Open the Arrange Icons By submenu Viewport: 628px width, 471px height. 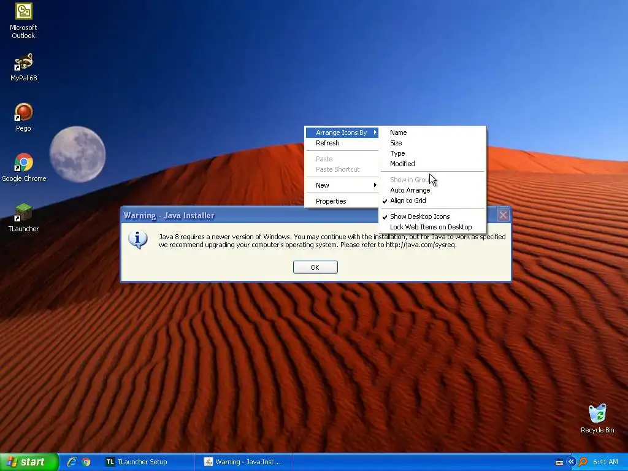point(342,132)
